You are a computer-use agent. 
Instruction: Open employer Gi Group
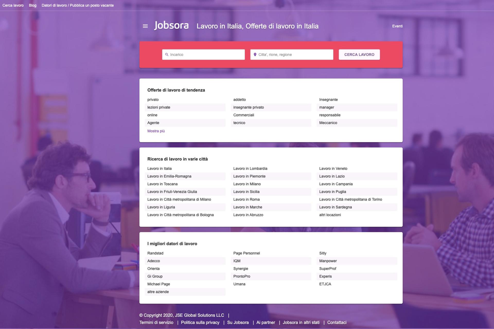155,276
